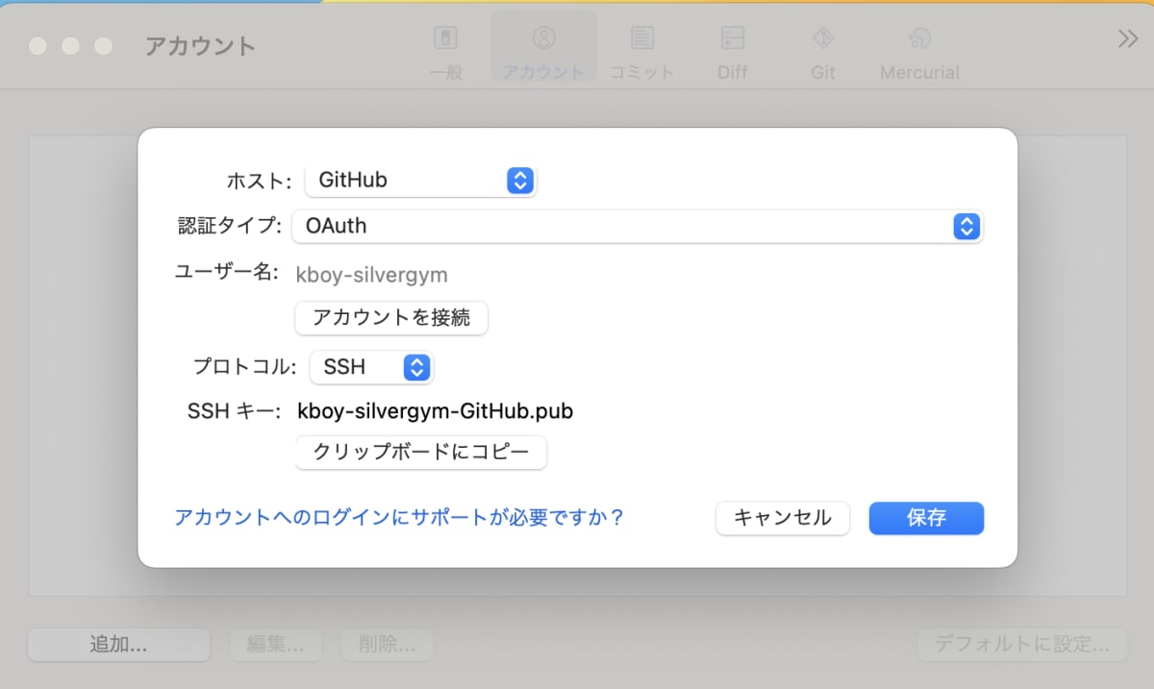The height and width of the screenshot is (689, 1154).
Task: Open the プロトコル dropdown showing SSH
Action: pos(371,367)
